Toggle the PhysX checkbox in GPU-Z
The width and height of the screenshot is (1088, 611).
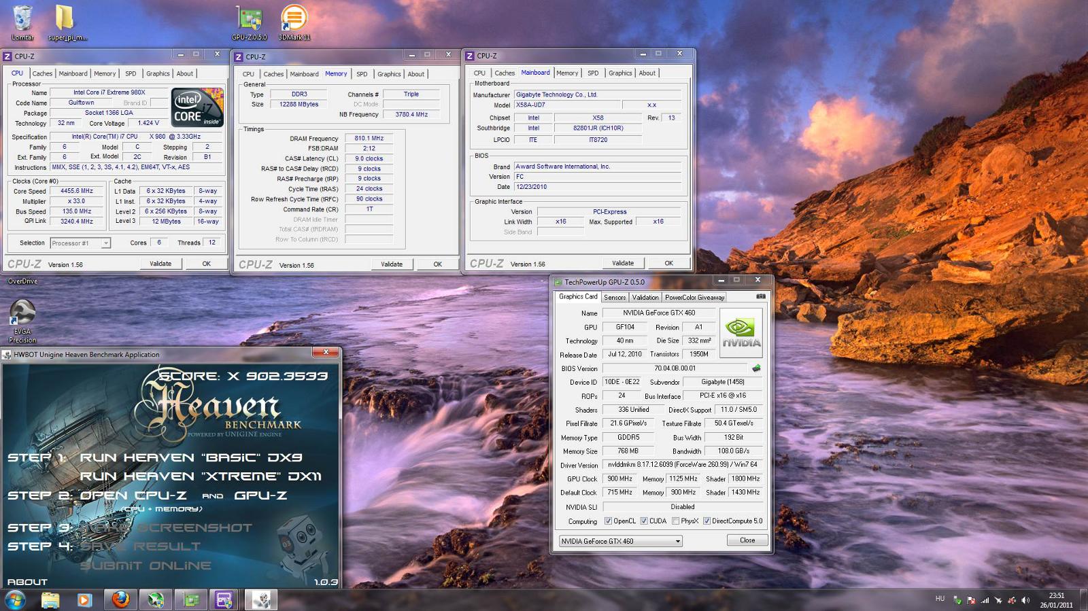click(x=675, y=521)
